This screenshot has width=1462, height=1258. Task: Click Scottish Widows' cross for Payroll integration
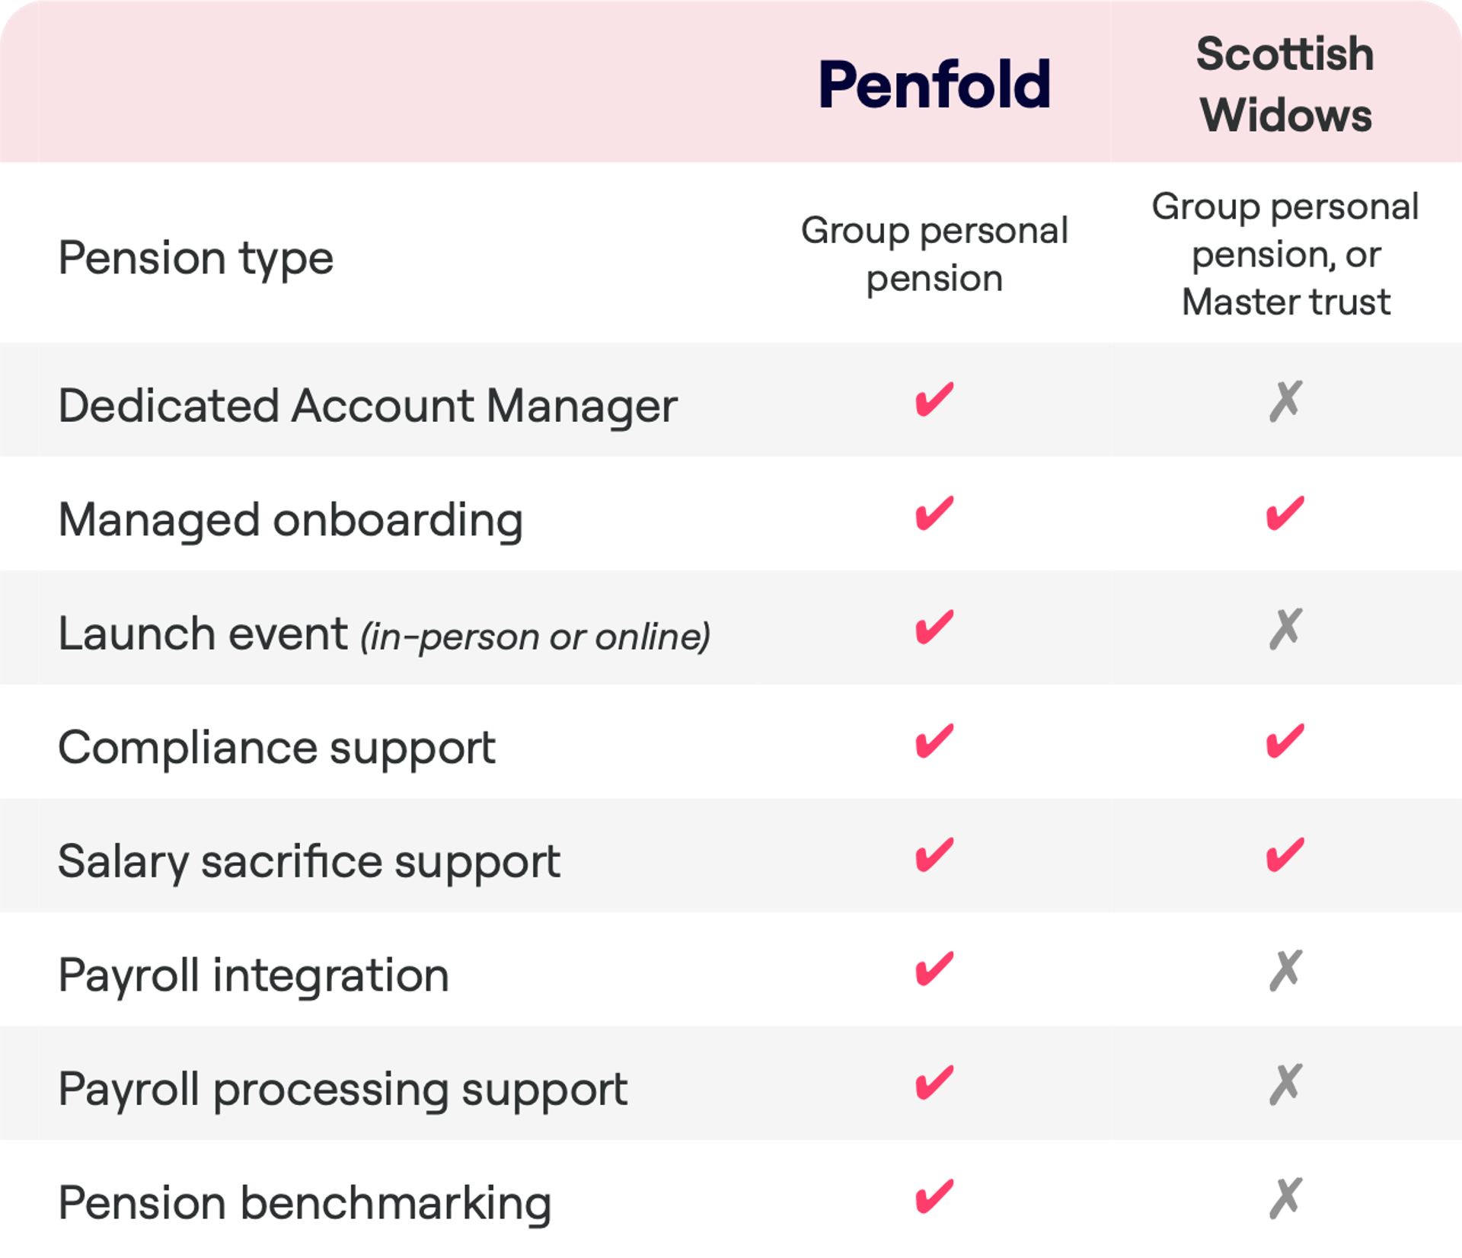[1285, 970]
